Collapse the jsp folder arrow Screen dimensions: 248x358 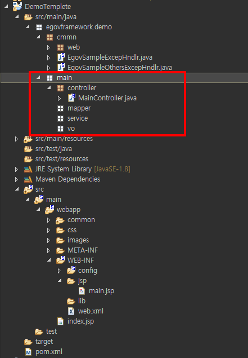(60, 280)
